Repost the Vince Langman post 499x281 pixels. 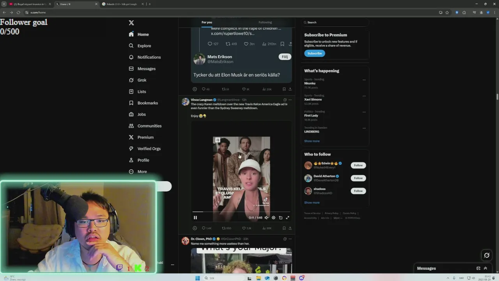coord(226,228)
